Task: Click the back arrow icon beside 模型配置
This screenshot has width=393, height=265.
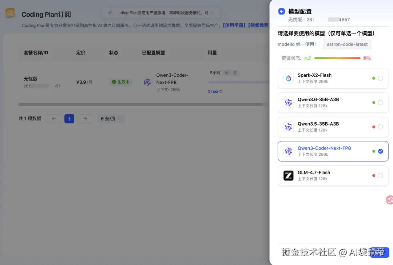Action: pyautogui.click(x=281, y=11)
